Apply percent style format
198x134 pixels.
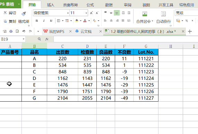pyautogui.click(x=187, y=21)
